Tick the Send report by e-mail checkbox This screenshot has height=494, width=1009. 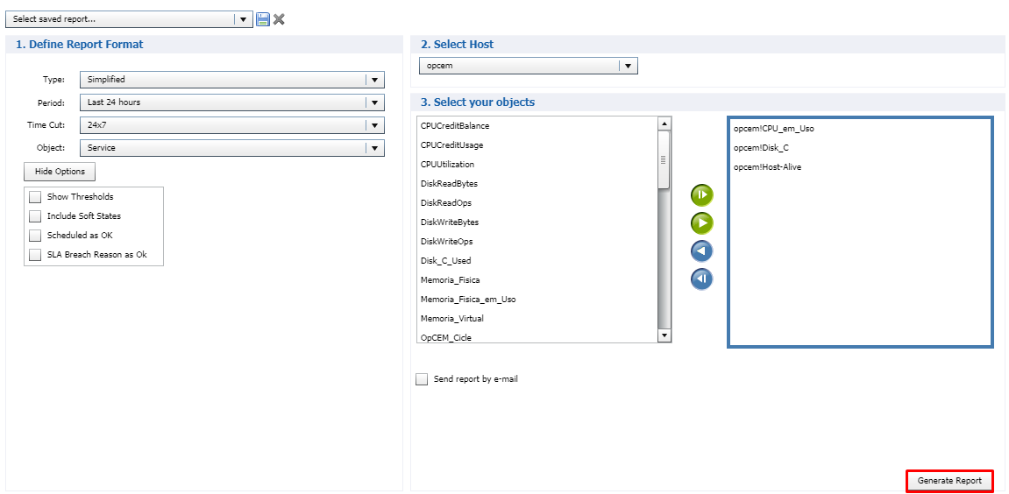[422, 379]
